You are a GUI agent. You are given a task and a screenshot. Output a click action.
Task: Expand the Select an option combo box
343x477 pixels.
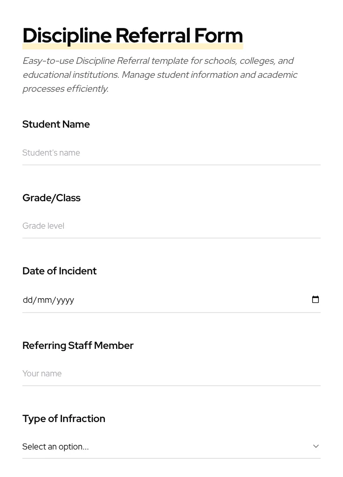coord(171,446)
